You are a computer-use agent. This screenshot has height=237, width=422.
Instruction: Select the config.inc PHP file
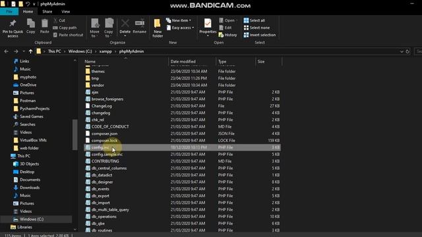coord(182,147)
